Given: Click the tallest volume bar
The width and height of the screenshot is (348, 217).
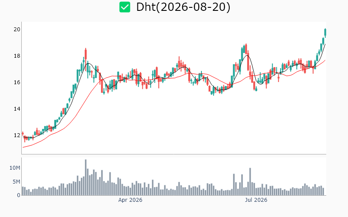Looking at the screenshot, I should tap(86, 178).
